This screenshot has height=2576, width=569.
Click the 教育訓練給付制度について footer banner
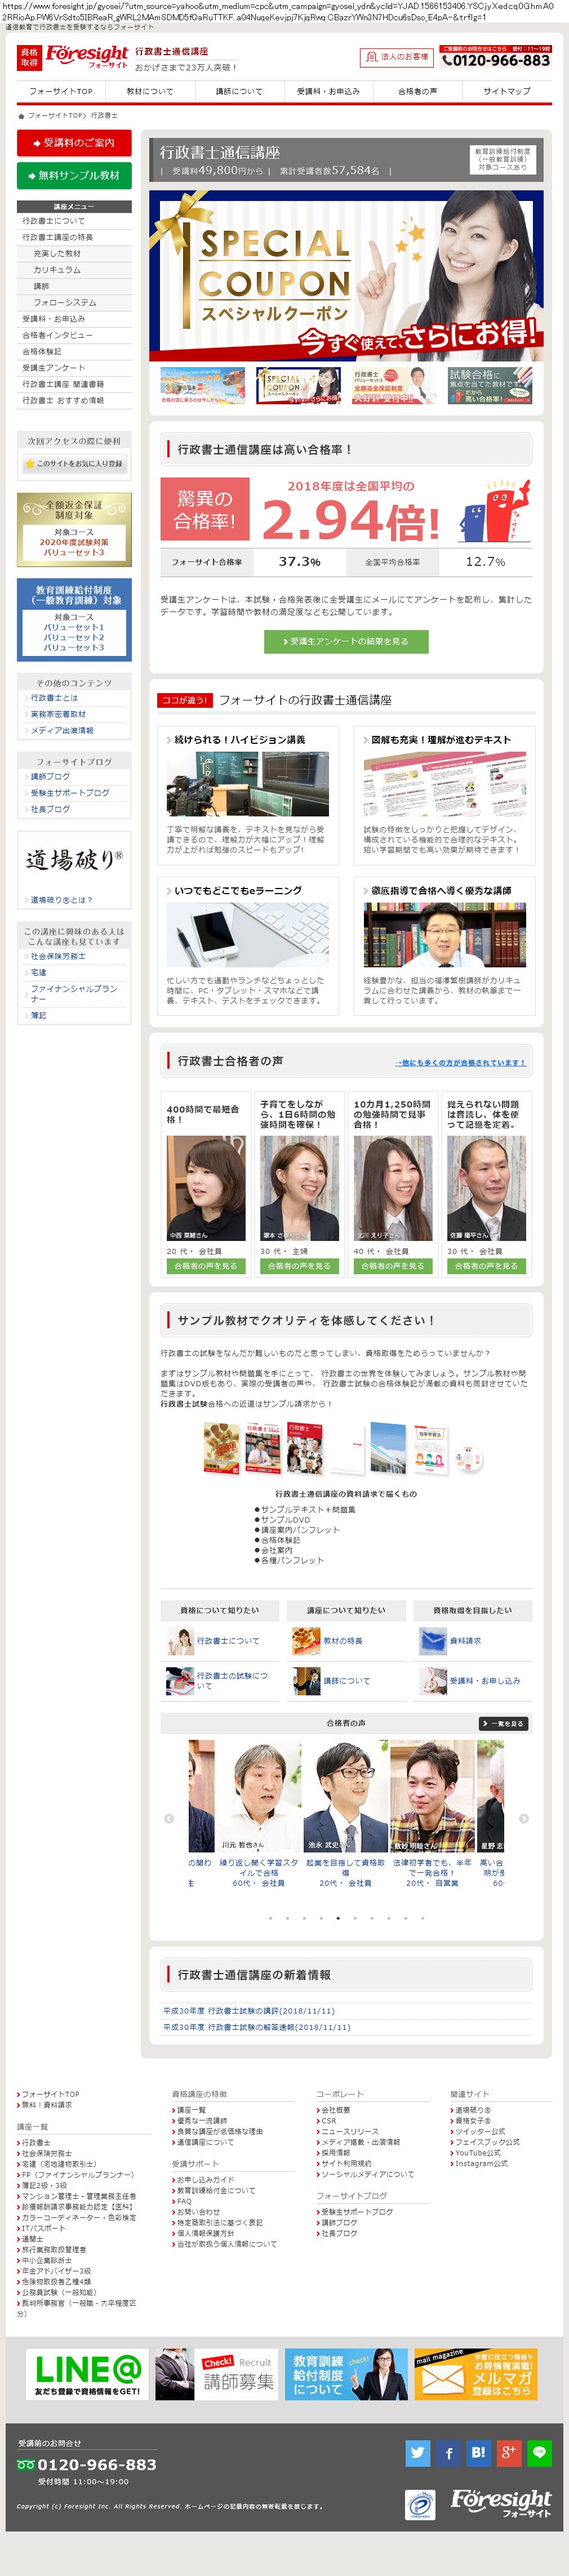(x=346, y=2375)
